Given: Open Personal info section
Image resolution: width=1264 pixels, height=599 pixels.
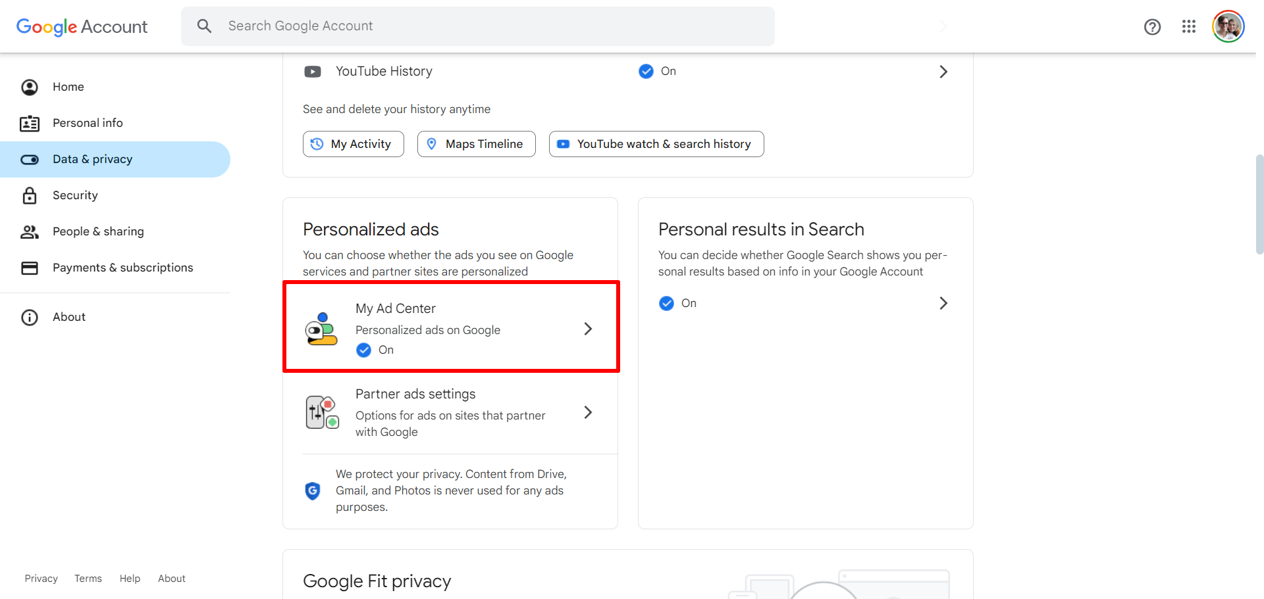Looking at the screenshot, I should (x=115, y=123).
